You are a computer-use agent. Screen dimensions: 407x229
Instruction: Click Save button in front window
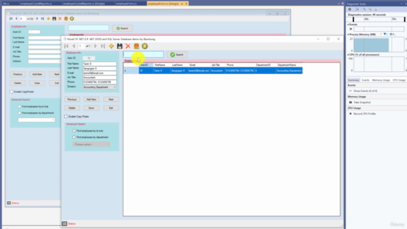point(92,108)
